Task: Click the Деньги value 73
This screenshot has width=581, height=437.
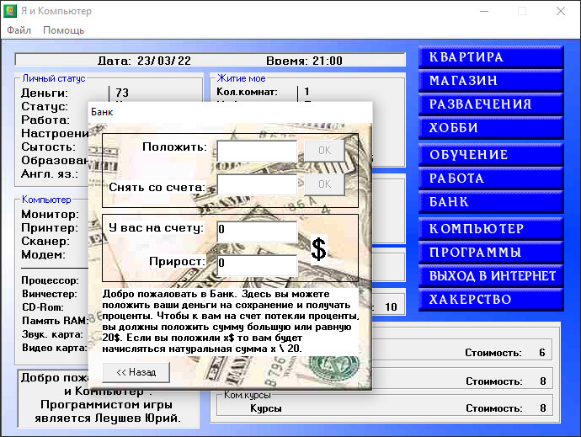Action: pos(122,93)
